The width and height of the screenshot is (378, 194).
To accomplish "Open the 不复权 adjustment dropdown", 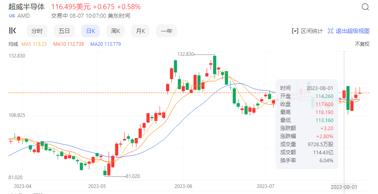I will [x=362, y=44].
